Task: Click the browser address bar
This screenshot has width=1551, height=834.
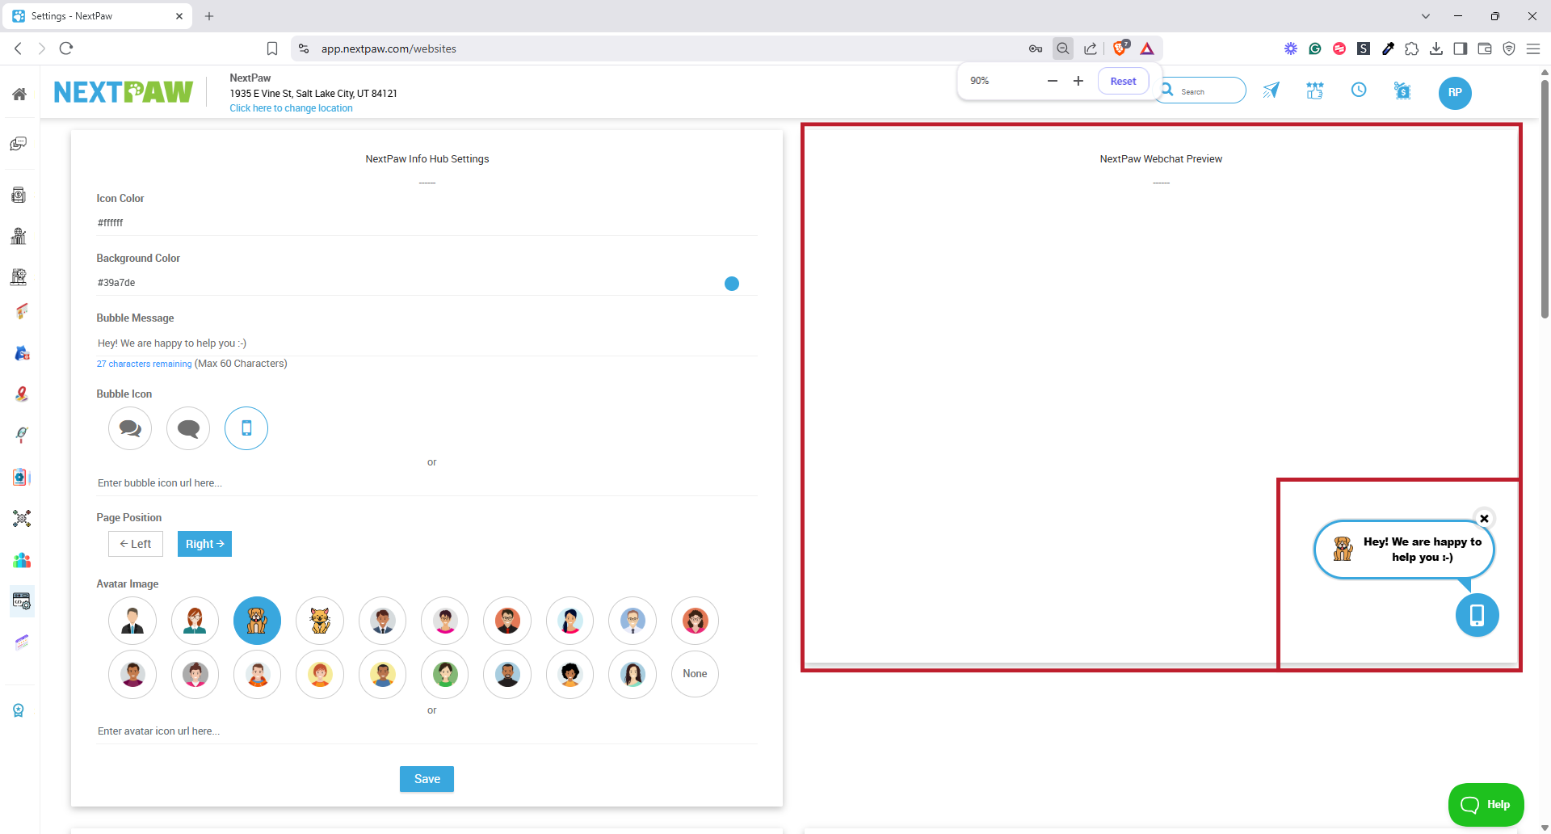Action: tap(662, 48)
